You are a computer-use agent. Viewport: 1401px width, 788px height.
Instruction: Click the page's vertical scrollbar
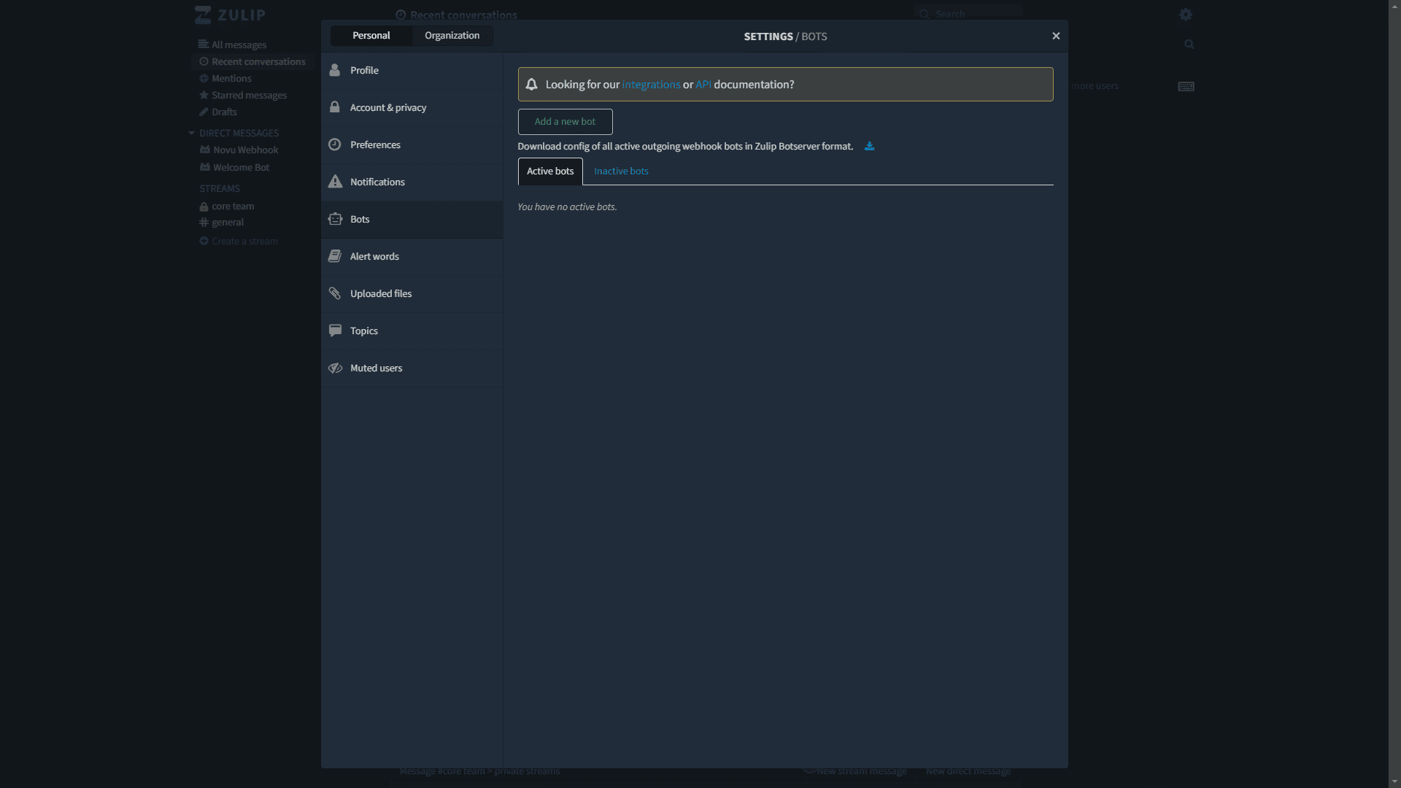click(1394, 394)
